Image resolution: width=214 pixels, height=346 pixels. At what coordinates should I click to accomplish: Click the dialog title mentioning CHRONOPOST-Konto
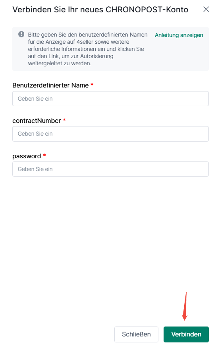[100, 10]
